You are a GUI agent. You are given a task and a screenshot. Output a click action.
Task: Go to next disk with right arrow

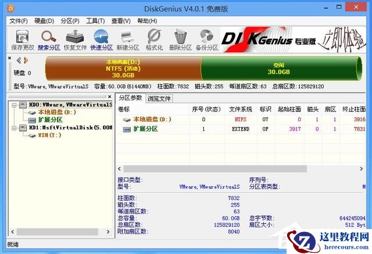click(26, 60)
